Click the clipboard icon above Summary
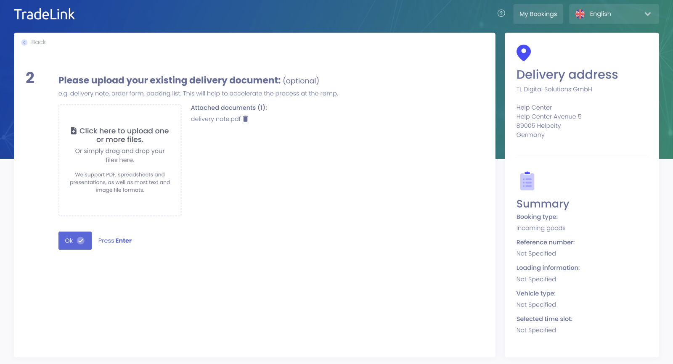 click(x=527, y=181)
